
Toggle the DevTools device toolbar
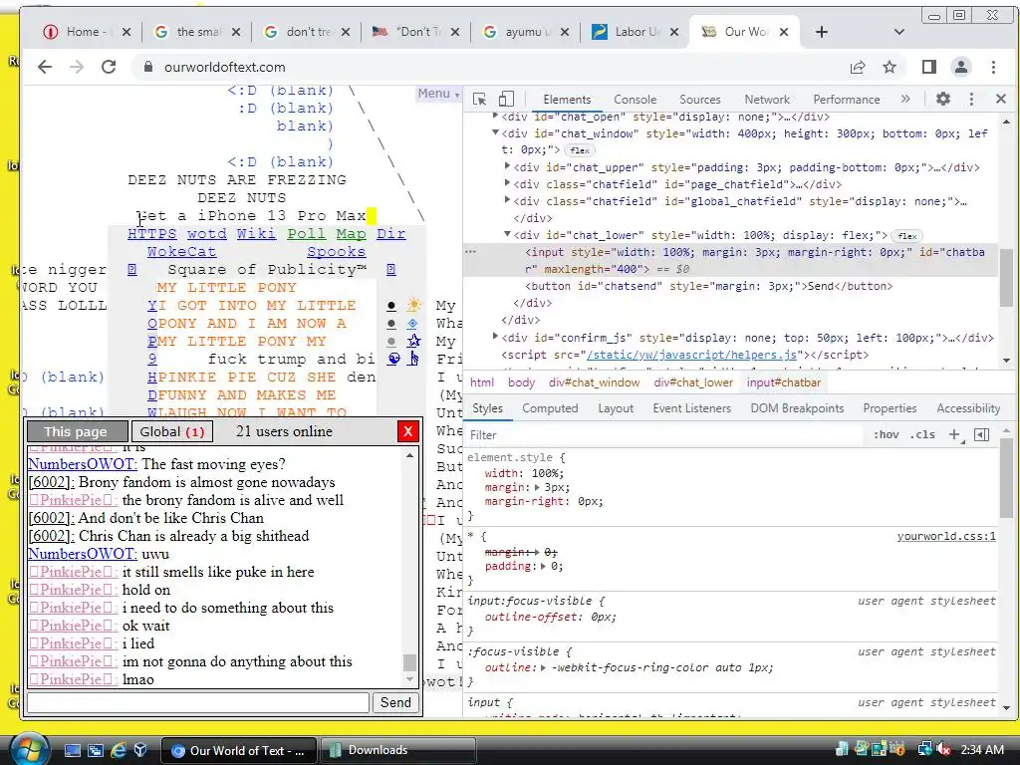pyautogui.click(x=505, y=99)
